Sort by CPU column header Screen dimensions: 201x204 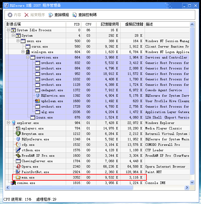click(x=89, y=24)
